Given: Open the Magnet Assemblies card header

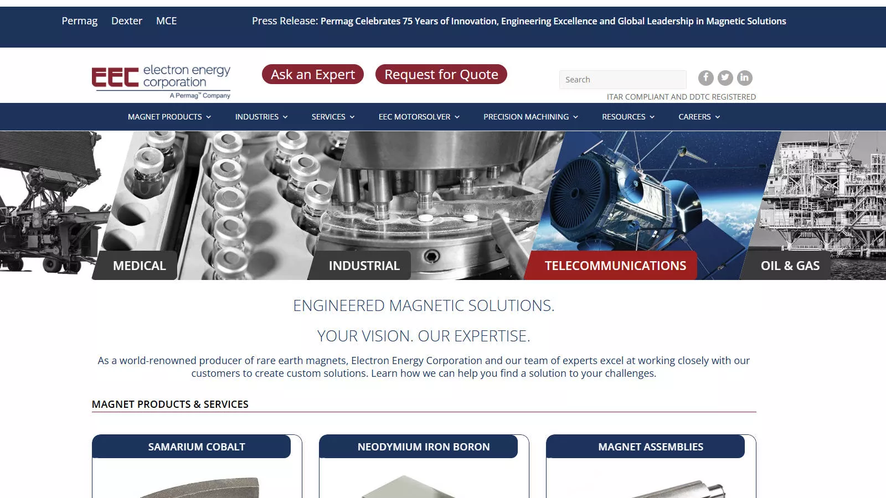Looking at the screenshot, I should click(645, 447).
